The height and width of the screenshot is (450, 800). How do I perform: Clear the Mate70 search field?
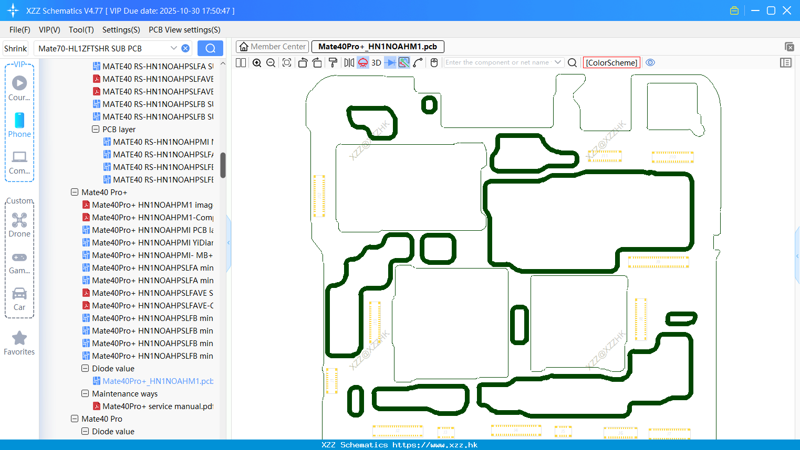point(185,48)
